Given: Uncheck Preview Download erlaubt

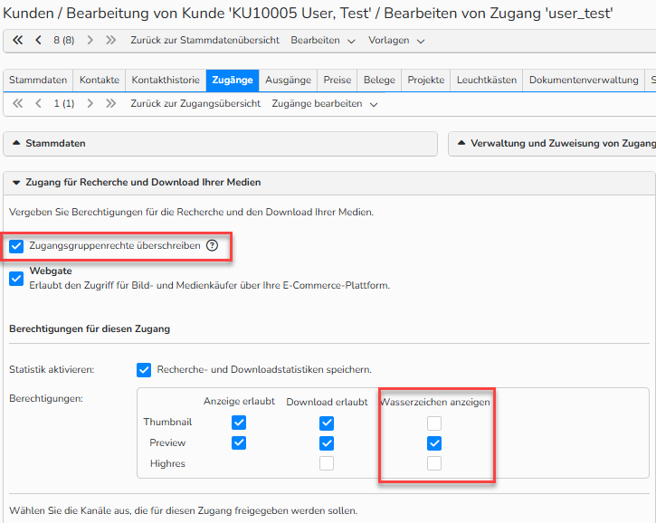Looking at the screenshot, I should coord(327,443).
